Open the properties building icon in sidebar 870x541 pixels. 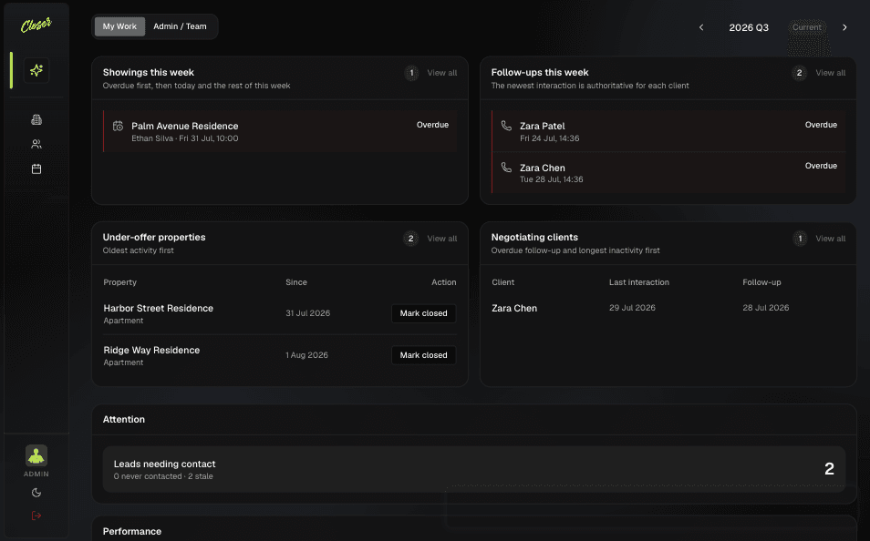[36, 119]
